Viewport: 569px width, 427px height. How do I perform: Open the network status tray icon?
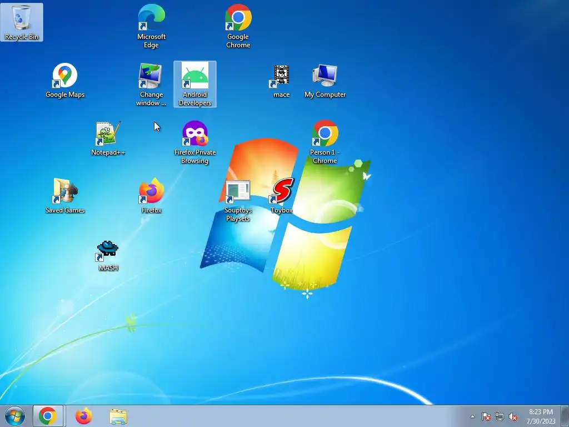coord(500,416)
